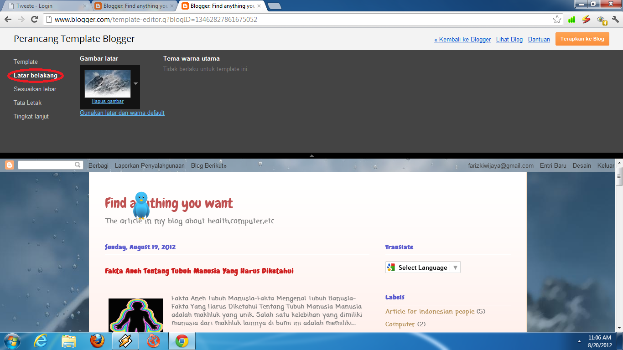Click Terapkan ke Blog button

click(582, 39)
